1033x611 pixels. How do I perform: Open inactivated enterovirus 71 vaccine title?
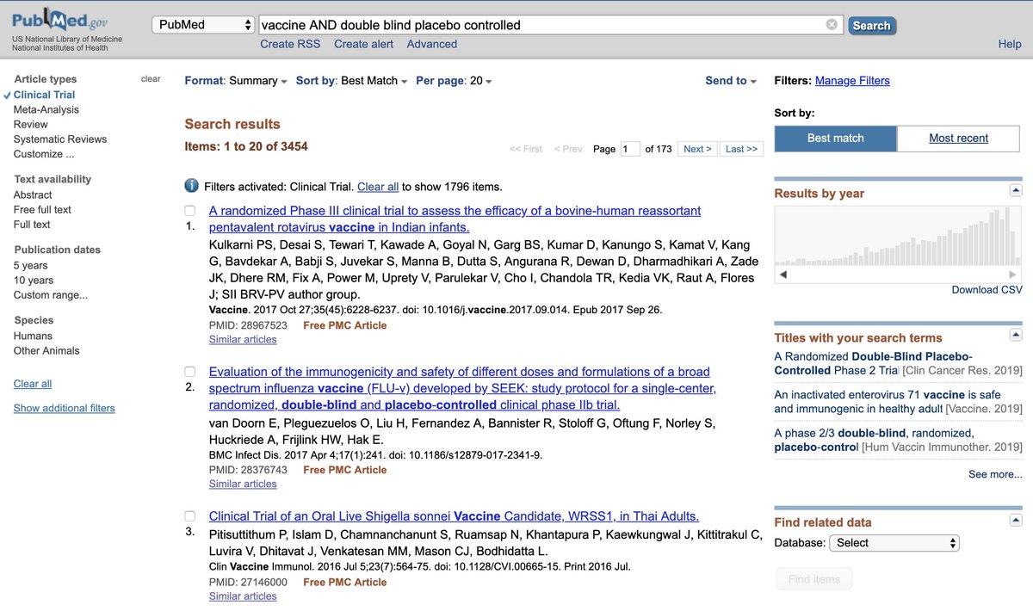888,402
